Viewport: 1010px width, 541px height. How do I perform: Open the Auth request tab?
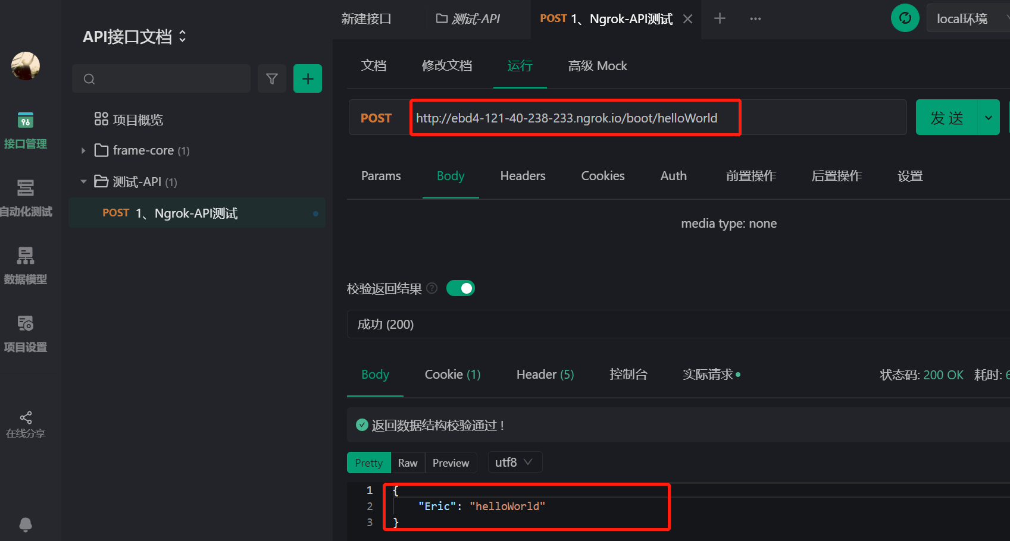click(674, 176)
